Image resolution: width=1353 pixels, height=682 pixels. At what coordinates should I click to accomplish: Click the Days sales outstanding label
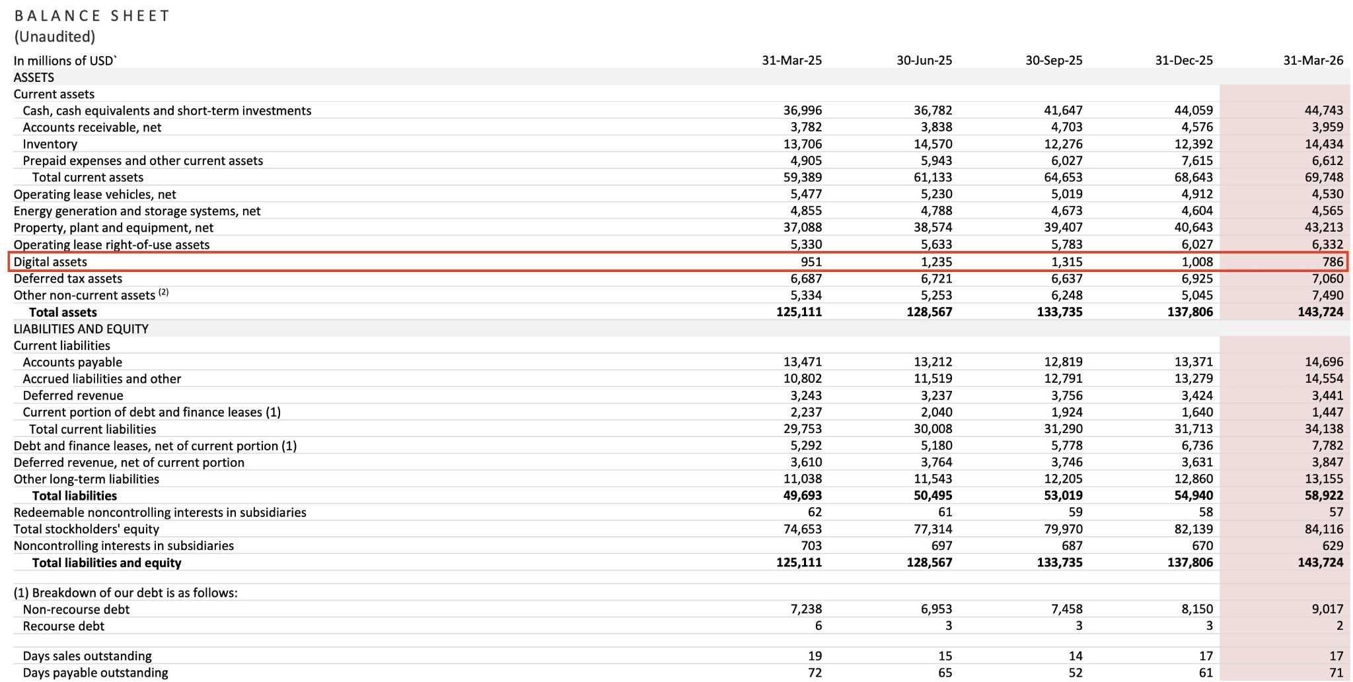click(x=87, y=656)
